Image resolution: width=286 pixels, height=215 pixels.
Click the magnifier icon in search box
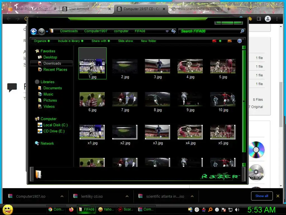click(x=242, y=31)
